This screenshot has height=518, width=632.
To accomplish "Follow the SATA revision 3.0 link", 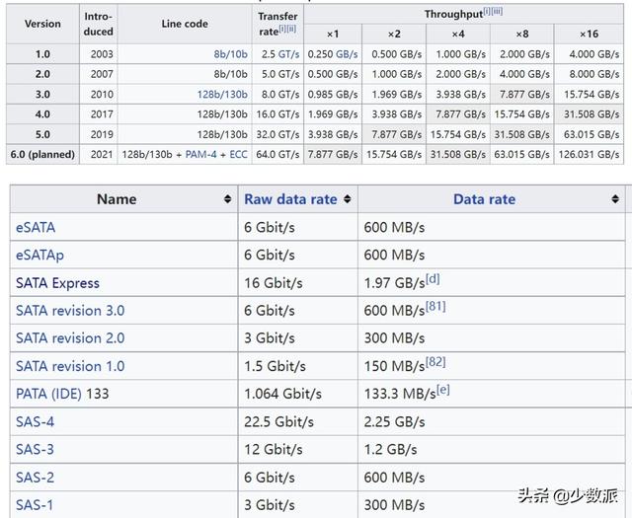I will point(70,310).
